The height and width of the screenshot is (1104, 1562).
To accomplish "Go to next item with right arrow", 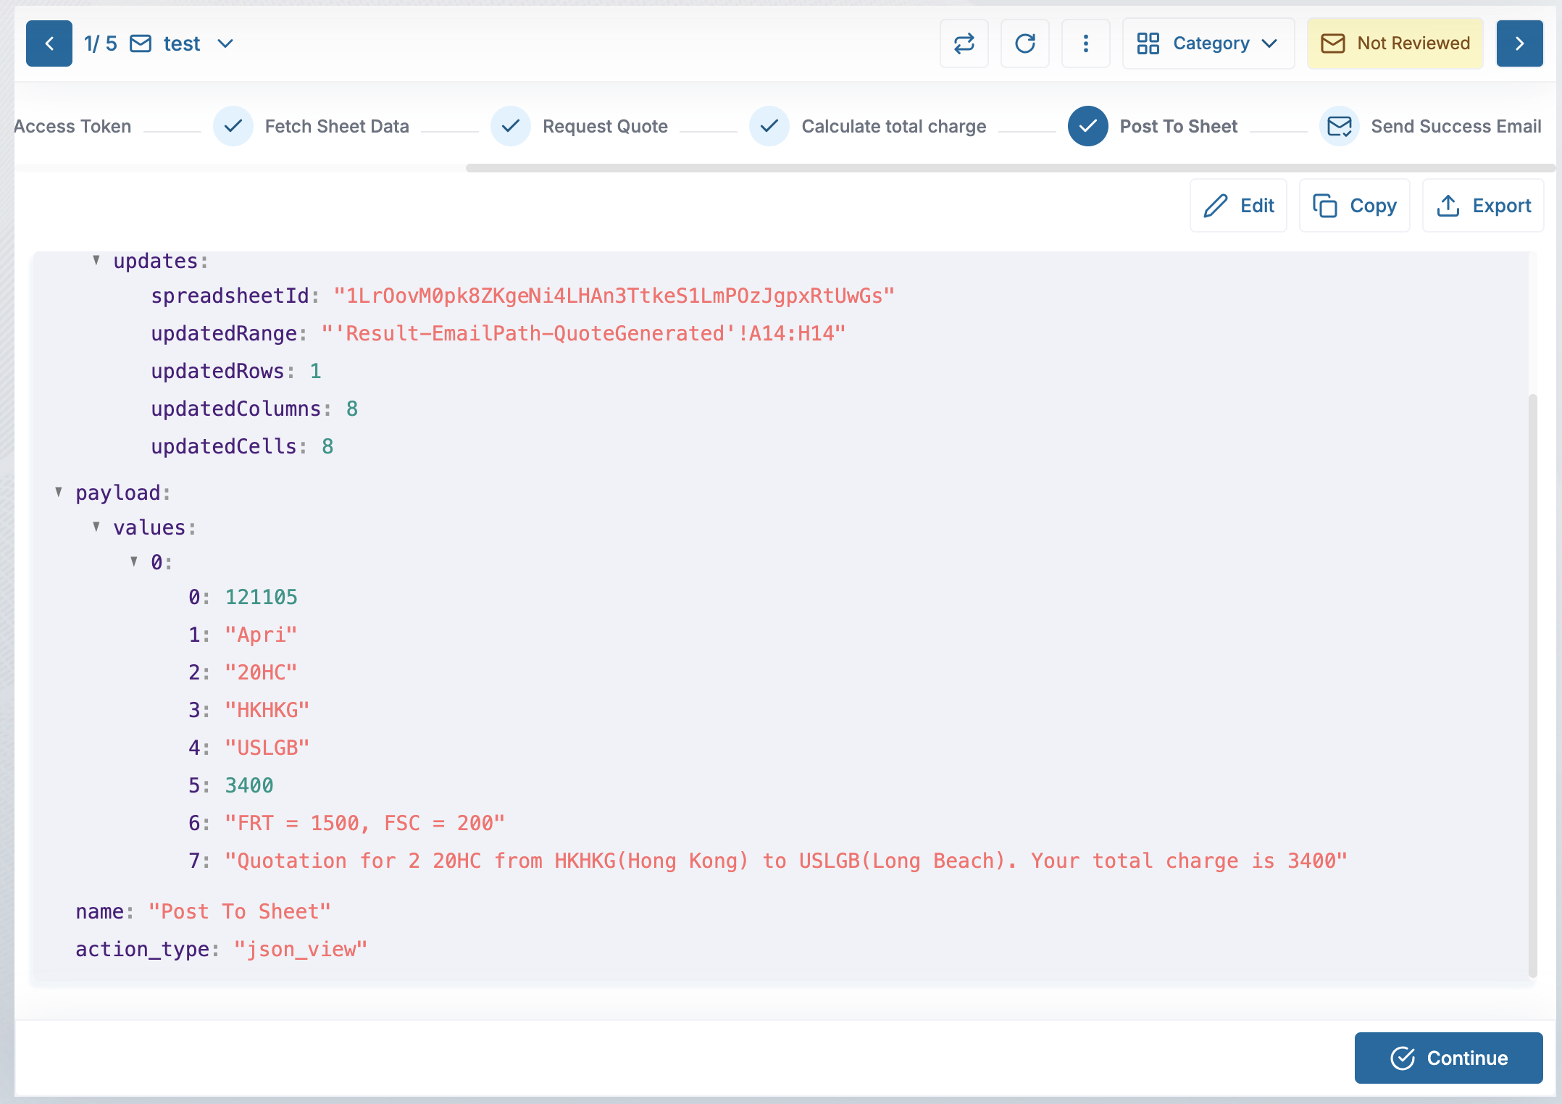I will pos(1519,43).
